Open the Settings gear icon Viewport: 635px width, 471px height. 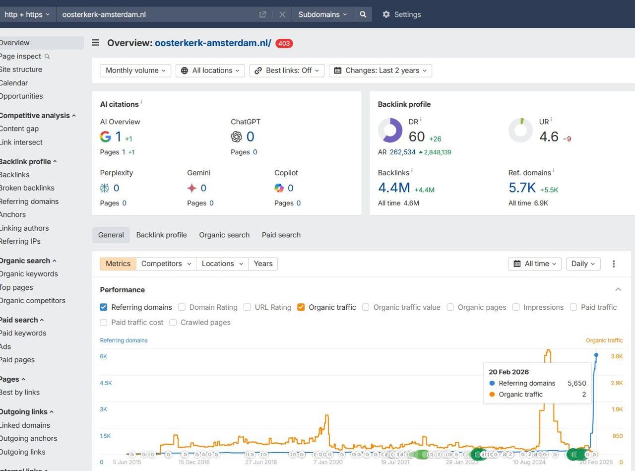(386, 14)
